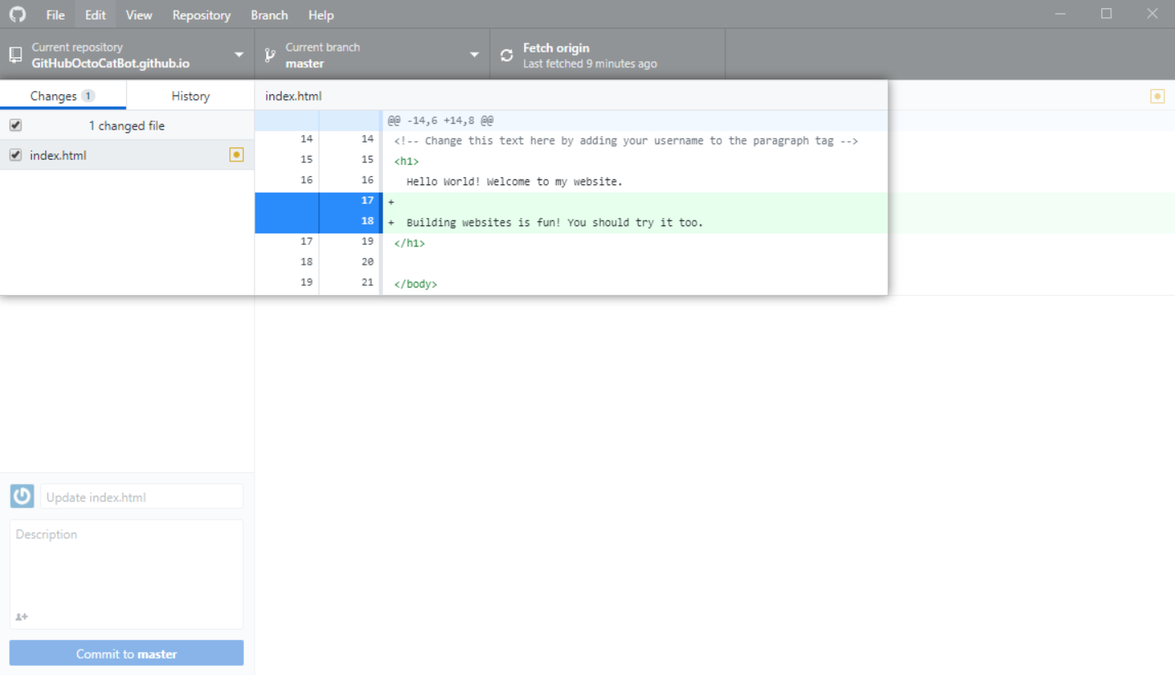Viewport: 1175px width, 675px height.
Task: Uncheck the index.html file checkbox
Action: point(16,155)
